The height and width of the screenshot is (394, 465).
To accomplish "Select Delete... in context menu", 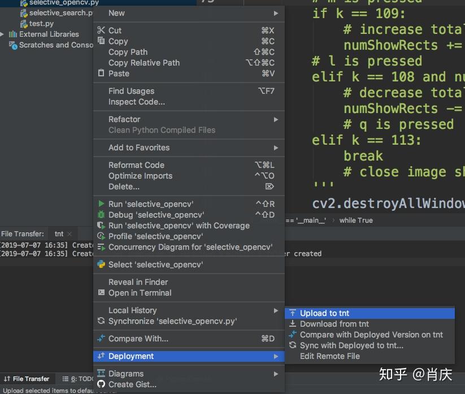I will (189, 187).
